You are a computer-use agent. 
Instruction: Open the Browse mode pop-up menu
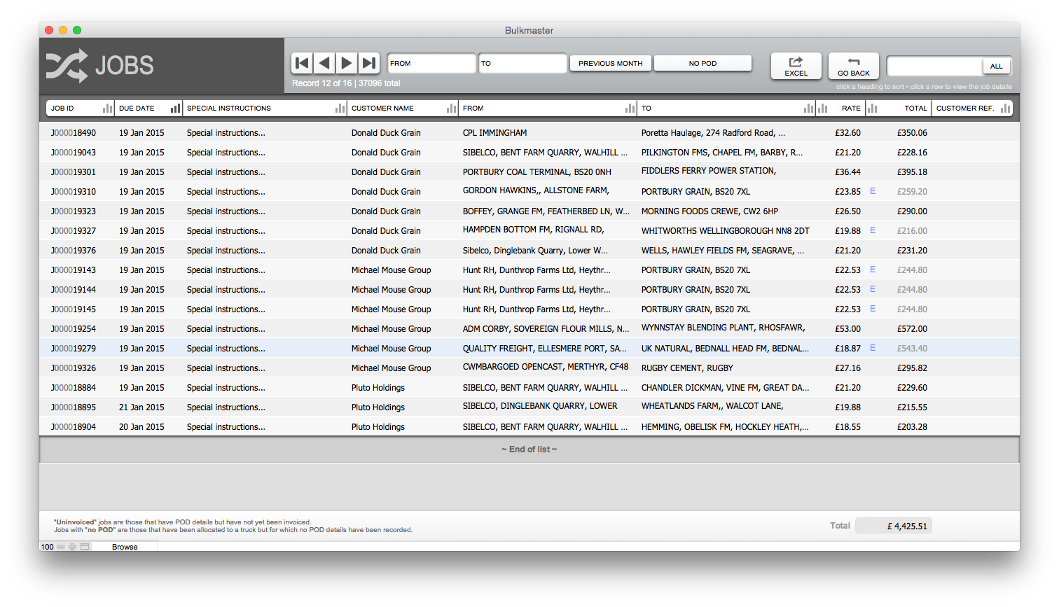pyautogui.click(x=125, y=547)
